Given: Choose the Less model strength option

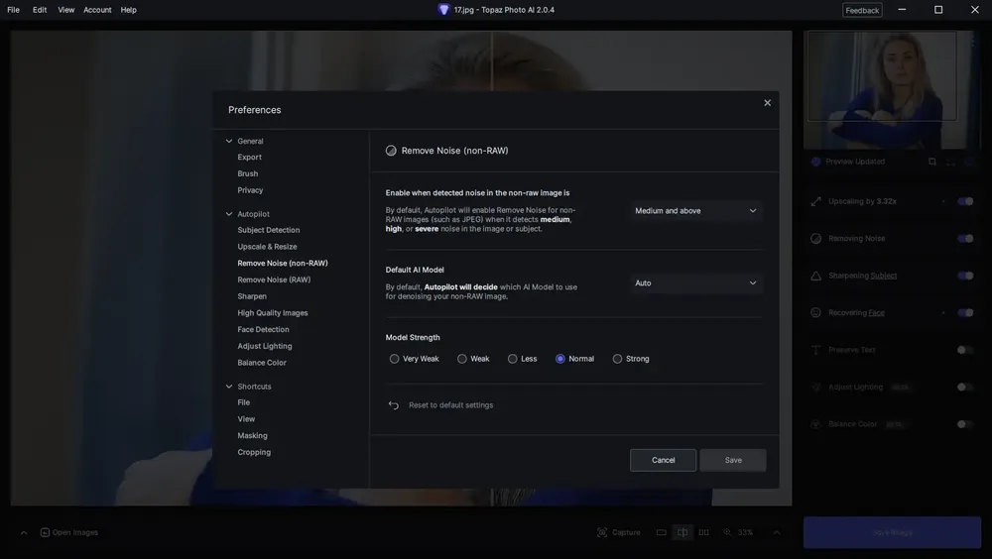Looking at the screenshot, I should (x=513, y=359).
